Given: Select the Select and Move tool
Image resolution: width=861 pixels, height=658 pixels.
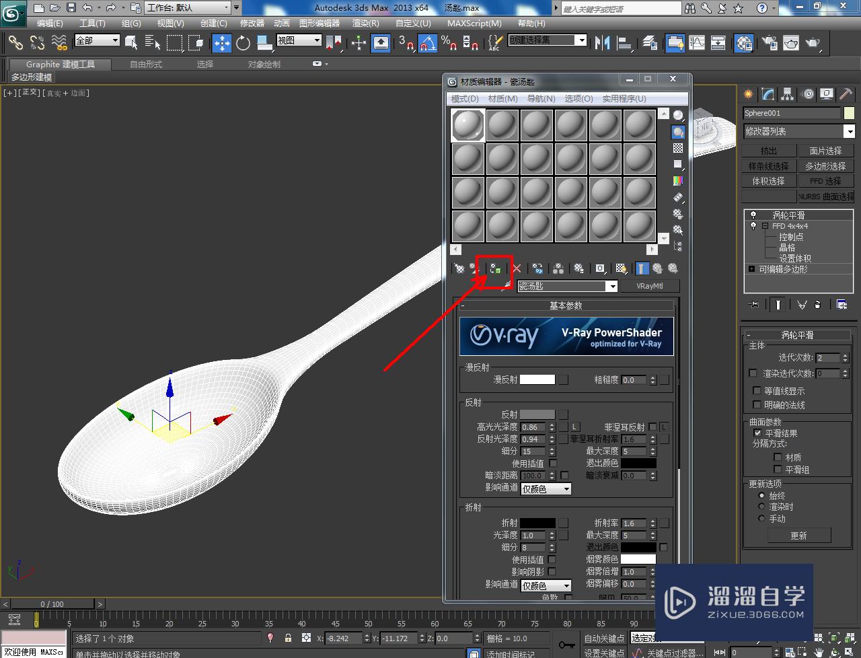Looking at the screenshot, I should coord(221,43).
